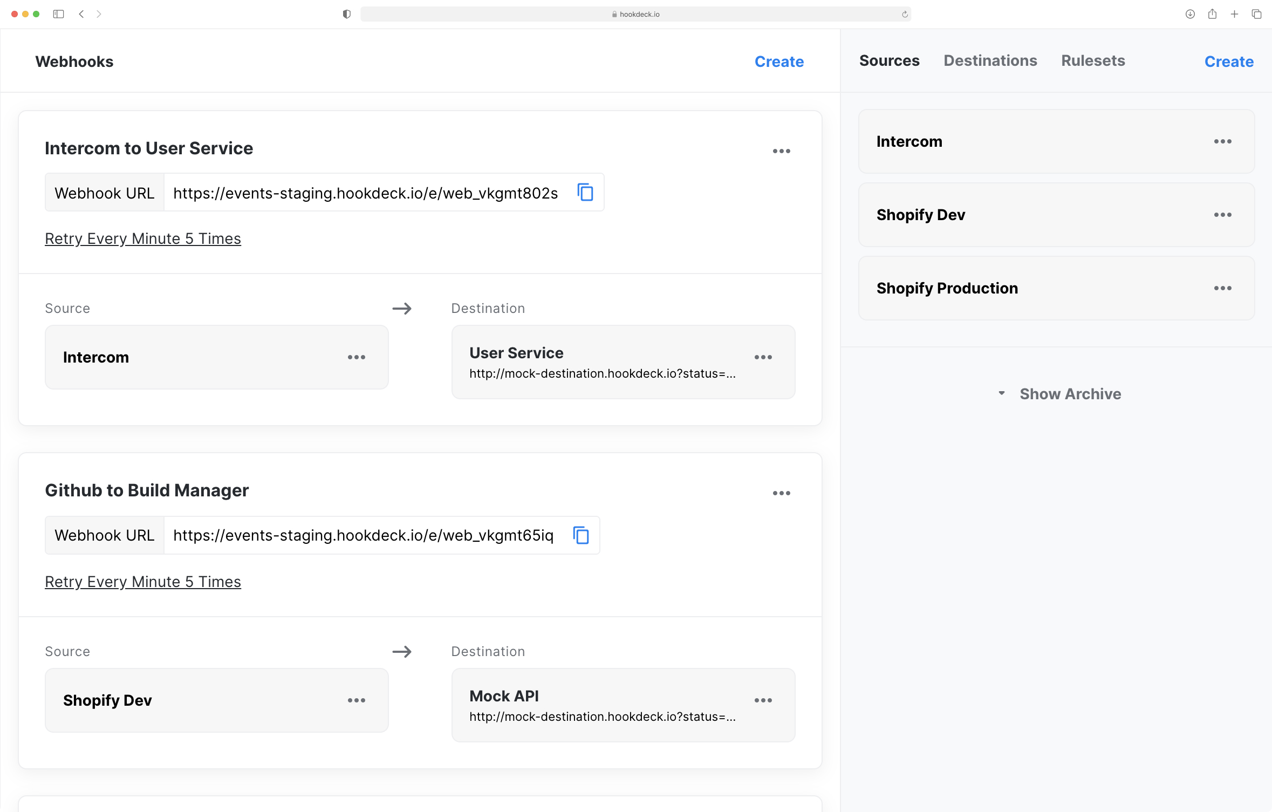The width and height of the screenshot is (1272, 812).
Task: Show the tab overview icon
Action: 1256,14
